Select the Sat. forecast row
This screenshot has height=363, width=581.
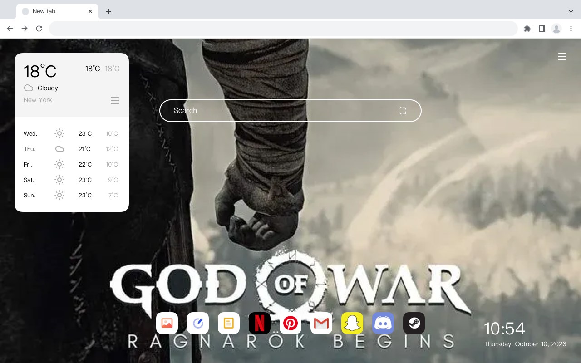[x=72, y=180]
